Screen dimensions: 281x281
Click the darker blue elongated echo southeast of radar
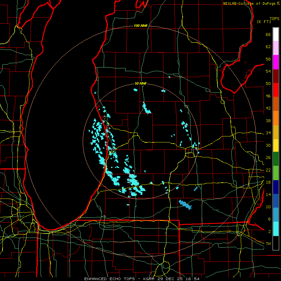[x=185, y=205]
